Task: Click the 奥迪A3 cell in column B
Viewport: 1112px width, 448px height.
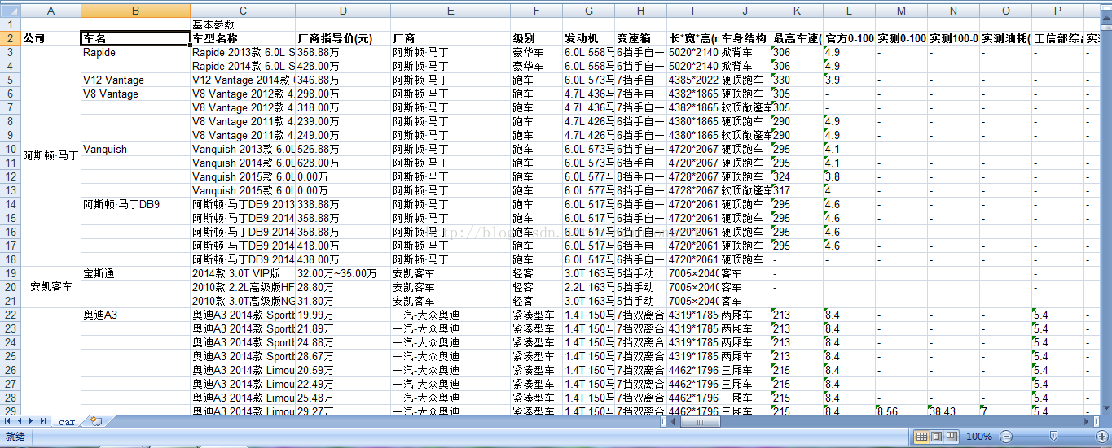Action: point(135,315)
